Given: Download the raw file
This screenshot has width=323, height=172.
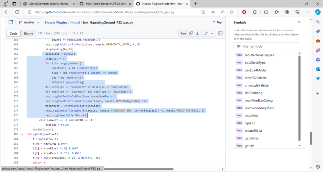Looking at the screenshot, I should click(x=197, y=33).
